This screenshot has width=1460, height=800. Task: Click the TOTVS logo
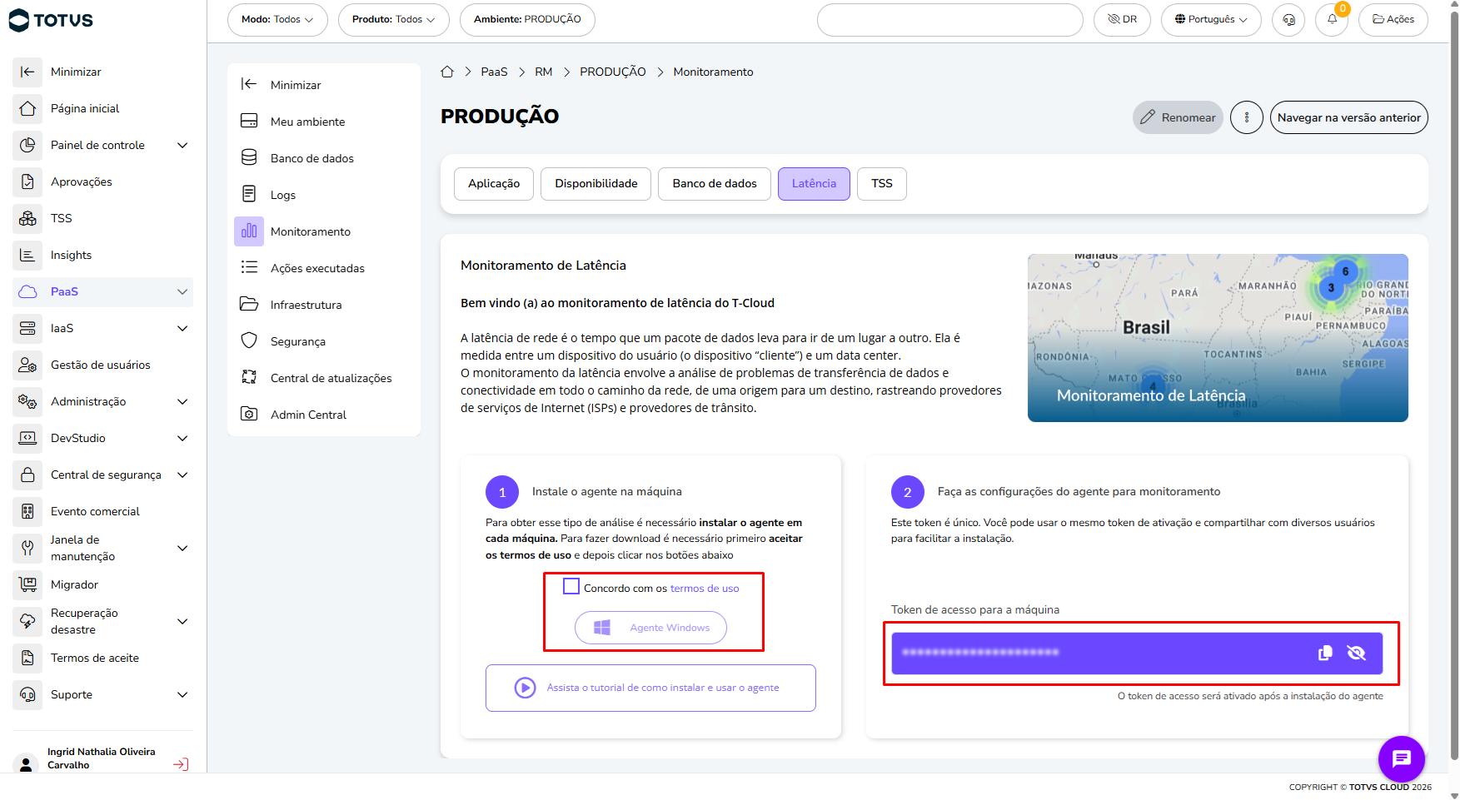pos(51,20)
